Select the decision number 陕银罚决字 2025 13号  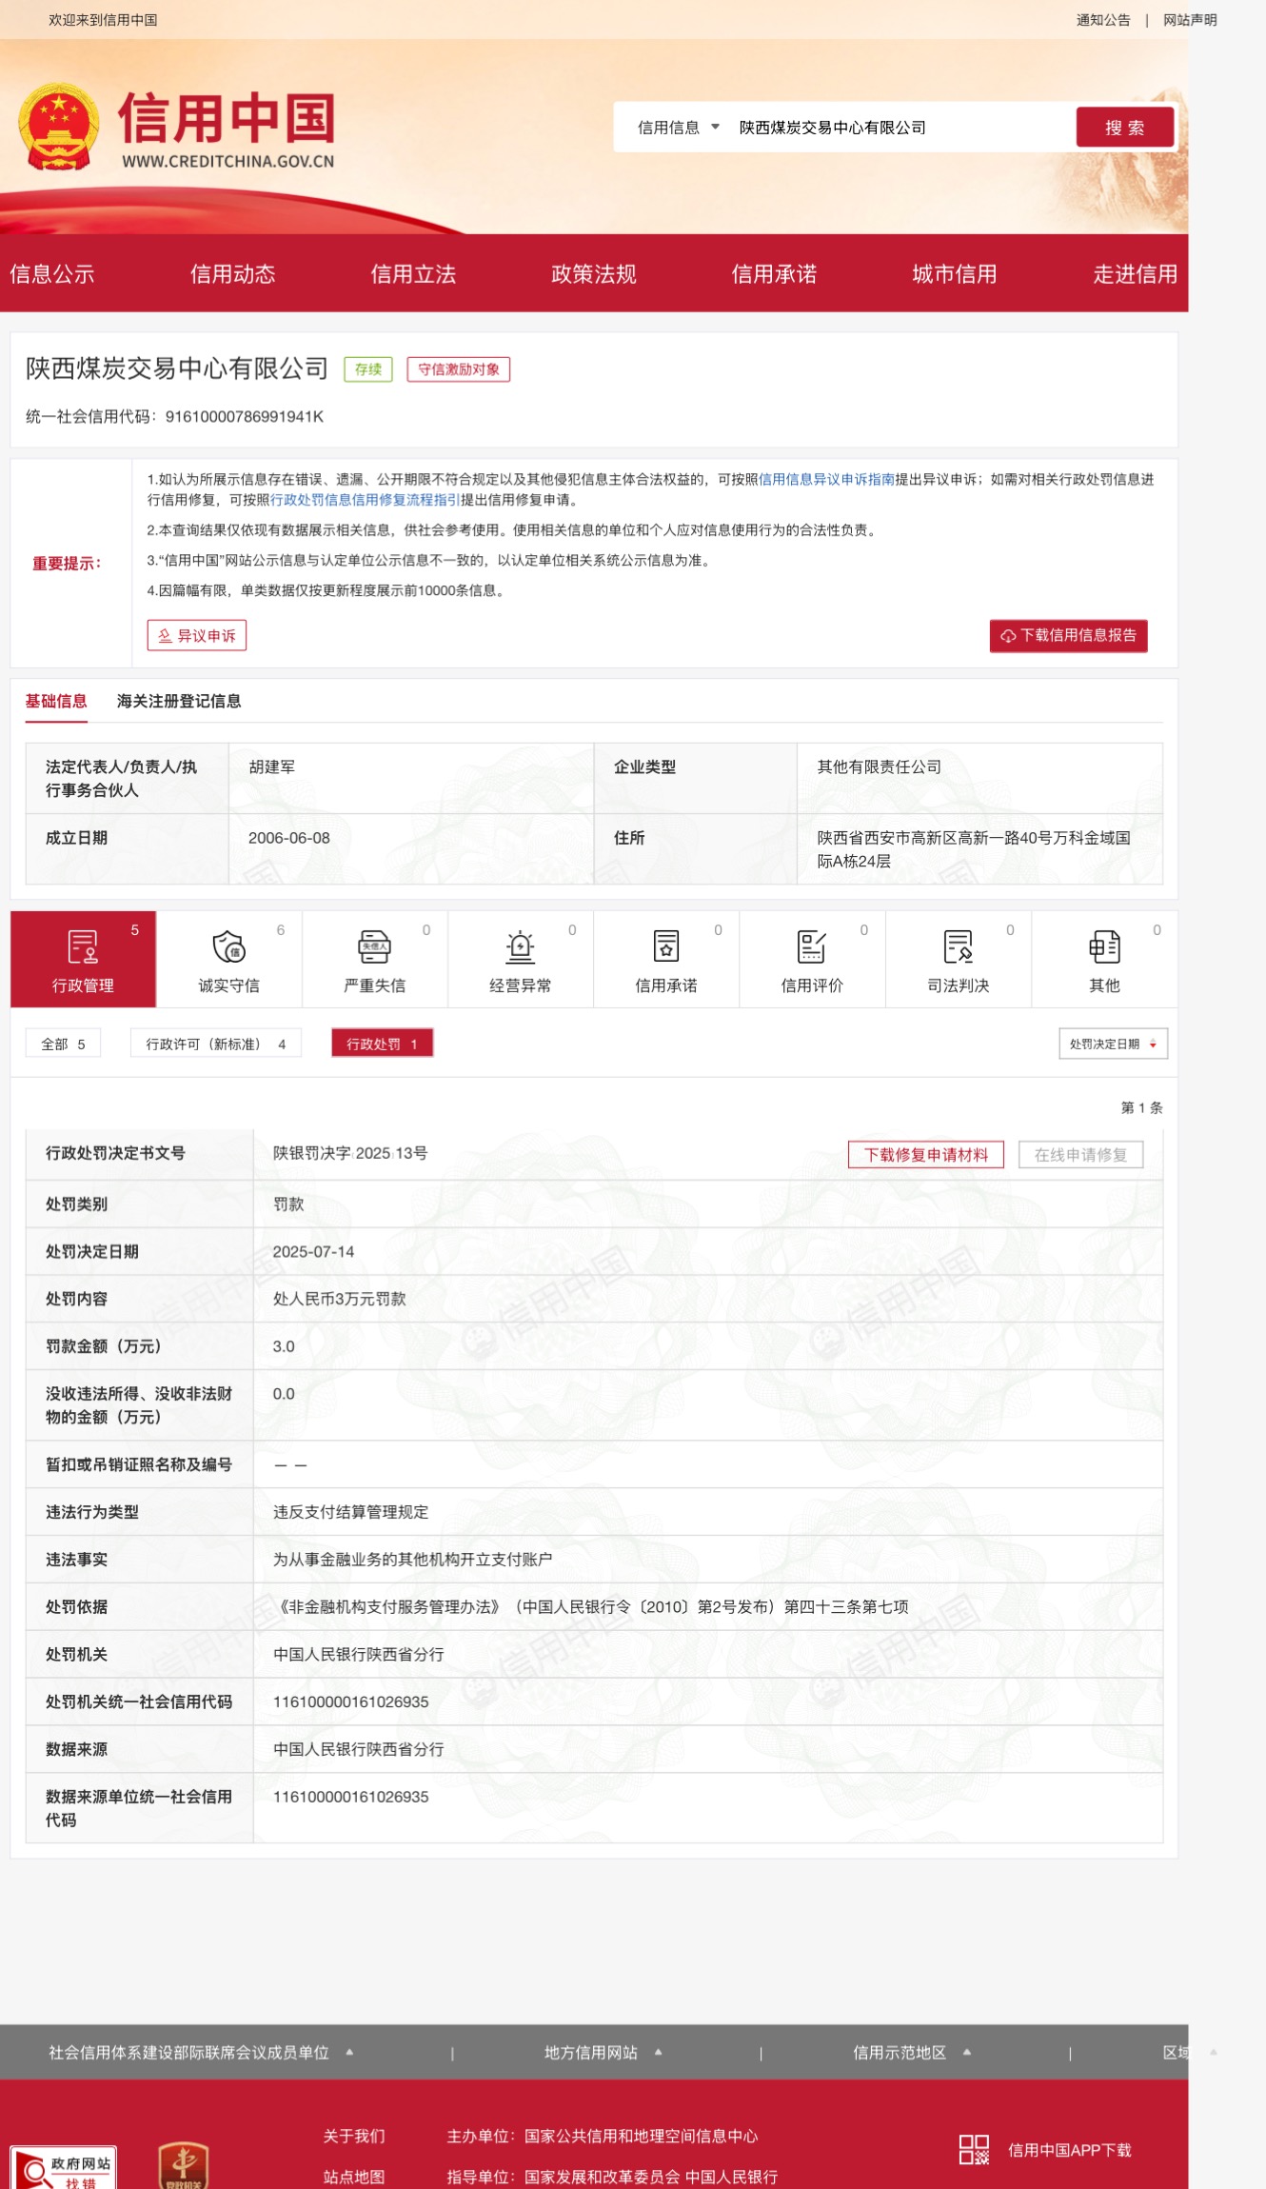pyautogui.click(x=350, y=1153)
